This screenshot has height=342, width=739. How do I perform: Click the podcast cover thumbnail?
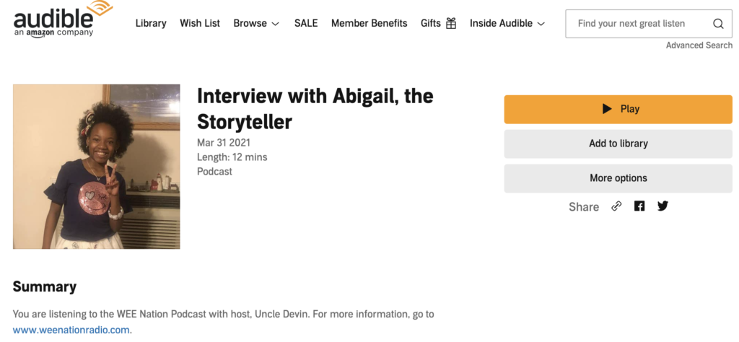(96, 166)
